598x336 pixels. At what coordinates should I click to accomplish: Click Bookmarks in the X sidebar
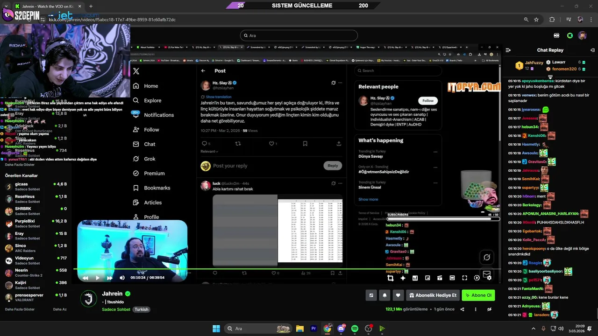pos(151,188)
